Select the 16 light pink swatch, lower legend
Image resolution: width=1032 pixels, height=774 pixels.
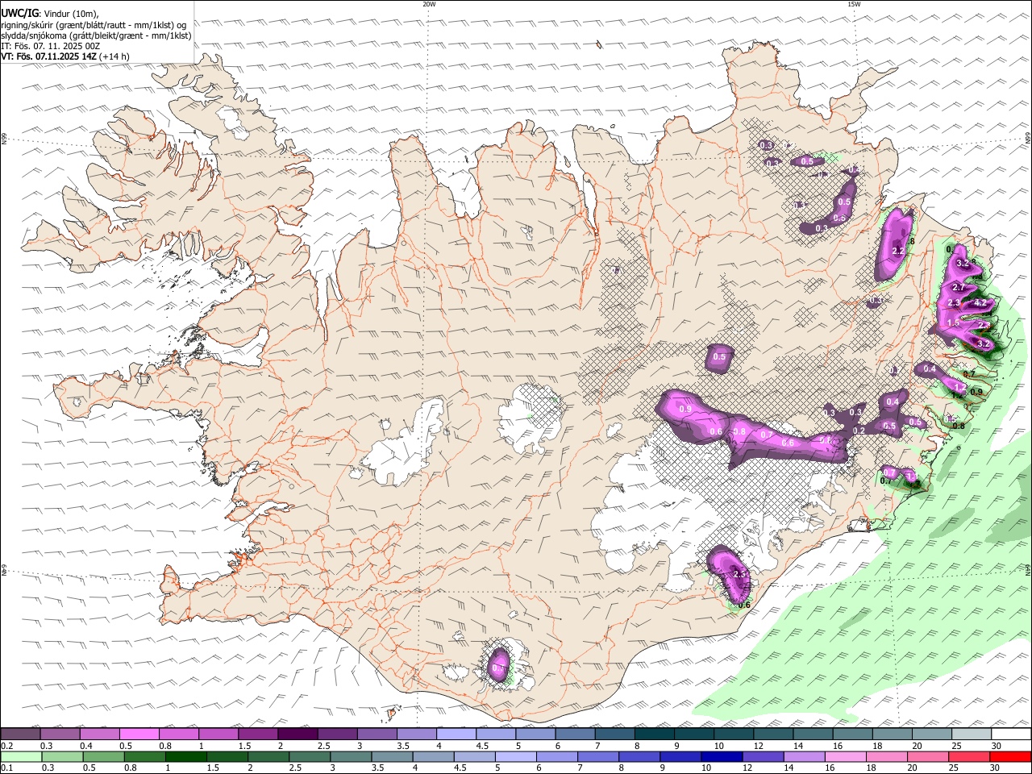pos(846,756)
